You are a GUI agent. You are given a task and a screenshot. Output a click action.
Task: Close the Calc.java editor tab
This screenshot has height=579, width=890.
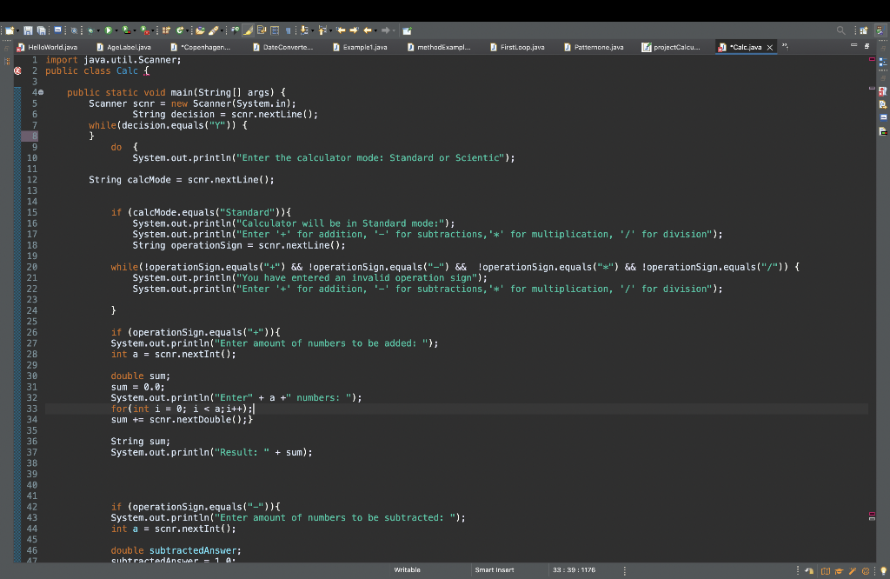tap(769, 47)
